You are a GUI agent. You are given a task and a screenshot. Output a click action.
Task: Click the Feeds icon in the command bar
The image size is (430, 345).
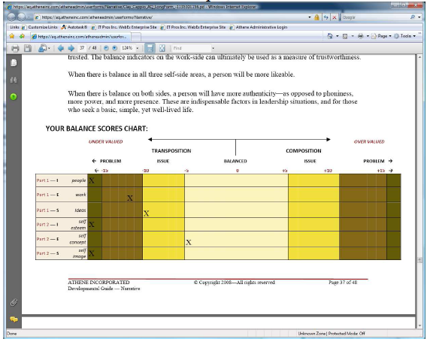pyautogui.click(x=345, y=36)
